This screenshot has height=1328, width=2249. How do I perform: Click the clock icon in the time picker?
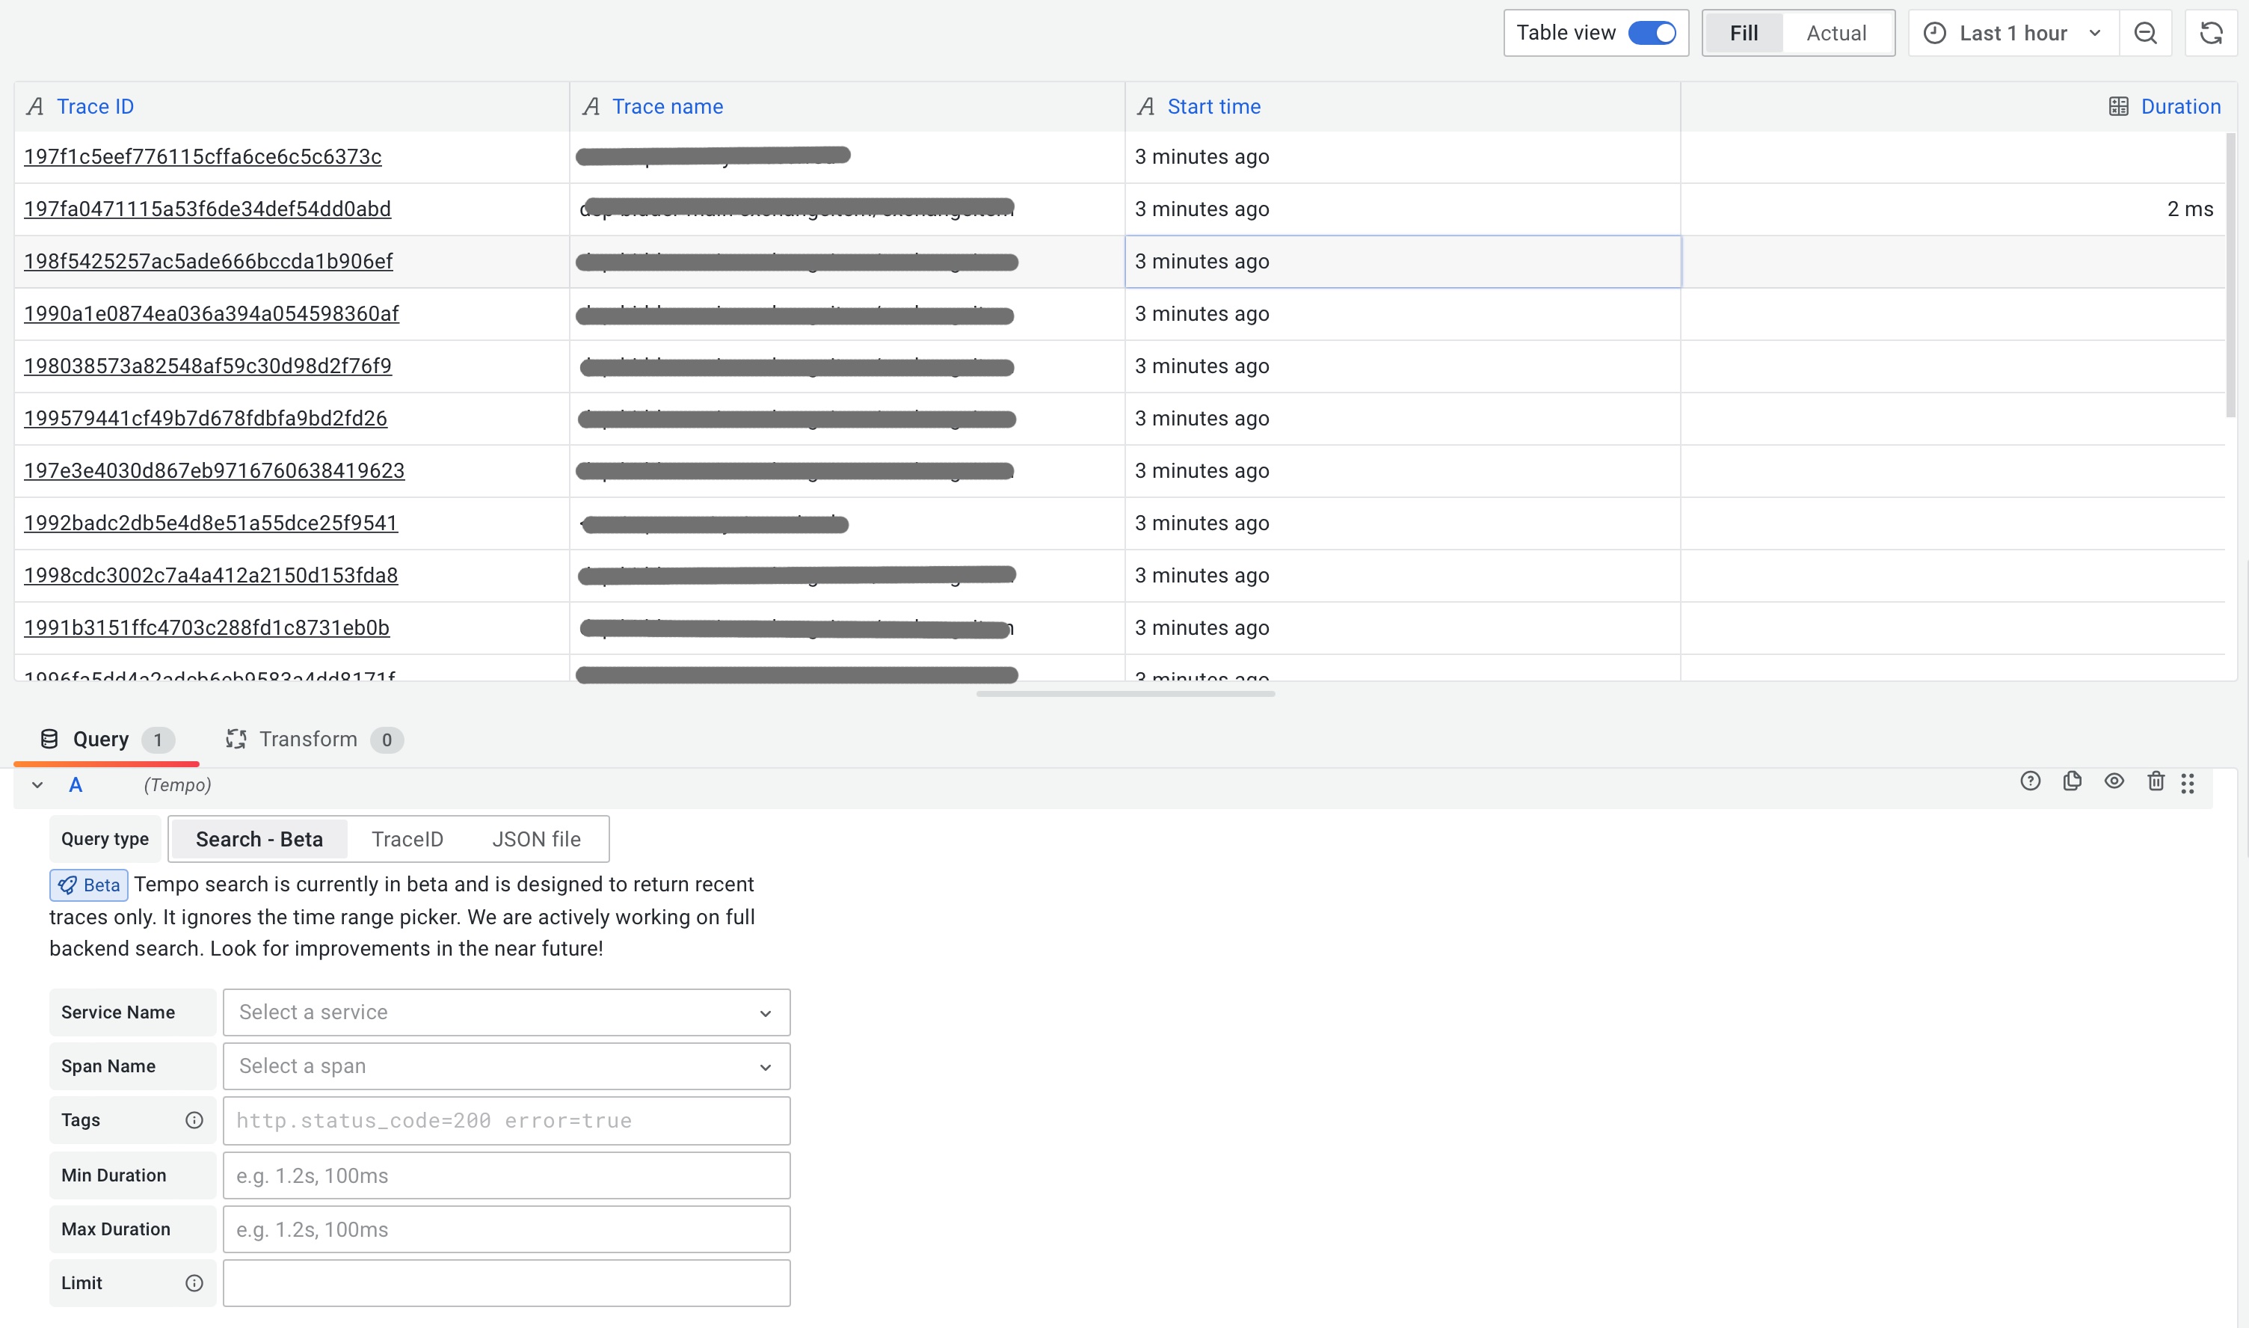tap(1934, 32)
